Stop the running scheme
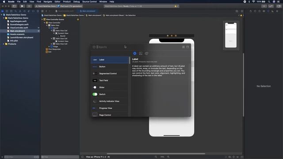This screenshot has height=159, width=283. [x=29, y=6]
